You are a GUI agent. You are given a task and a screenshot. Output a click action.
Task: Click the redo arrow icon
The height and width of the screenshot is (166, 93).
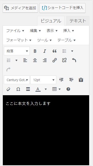tap(8, 69)
